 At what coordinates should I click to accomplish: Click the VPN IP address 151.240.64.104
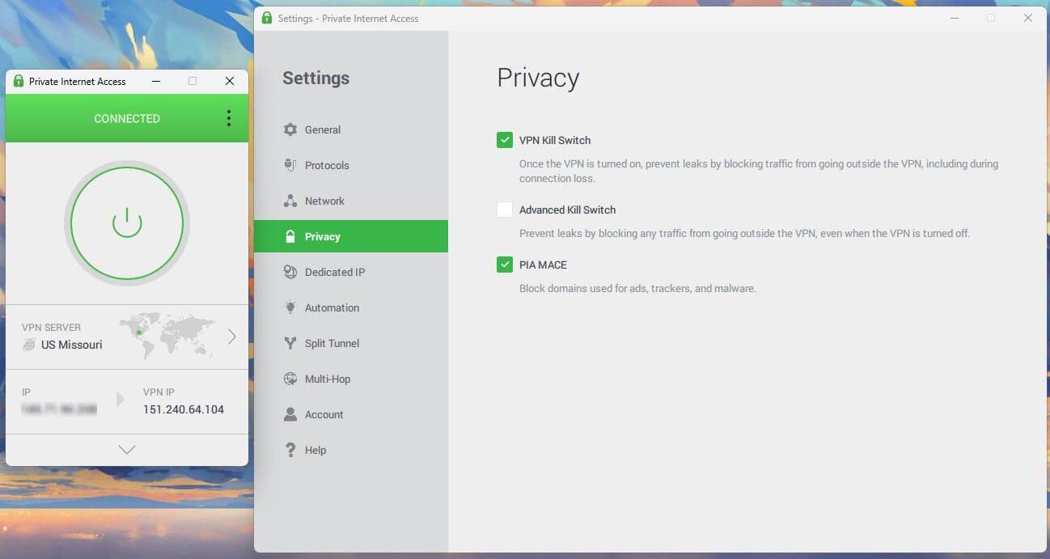[184, 409]
